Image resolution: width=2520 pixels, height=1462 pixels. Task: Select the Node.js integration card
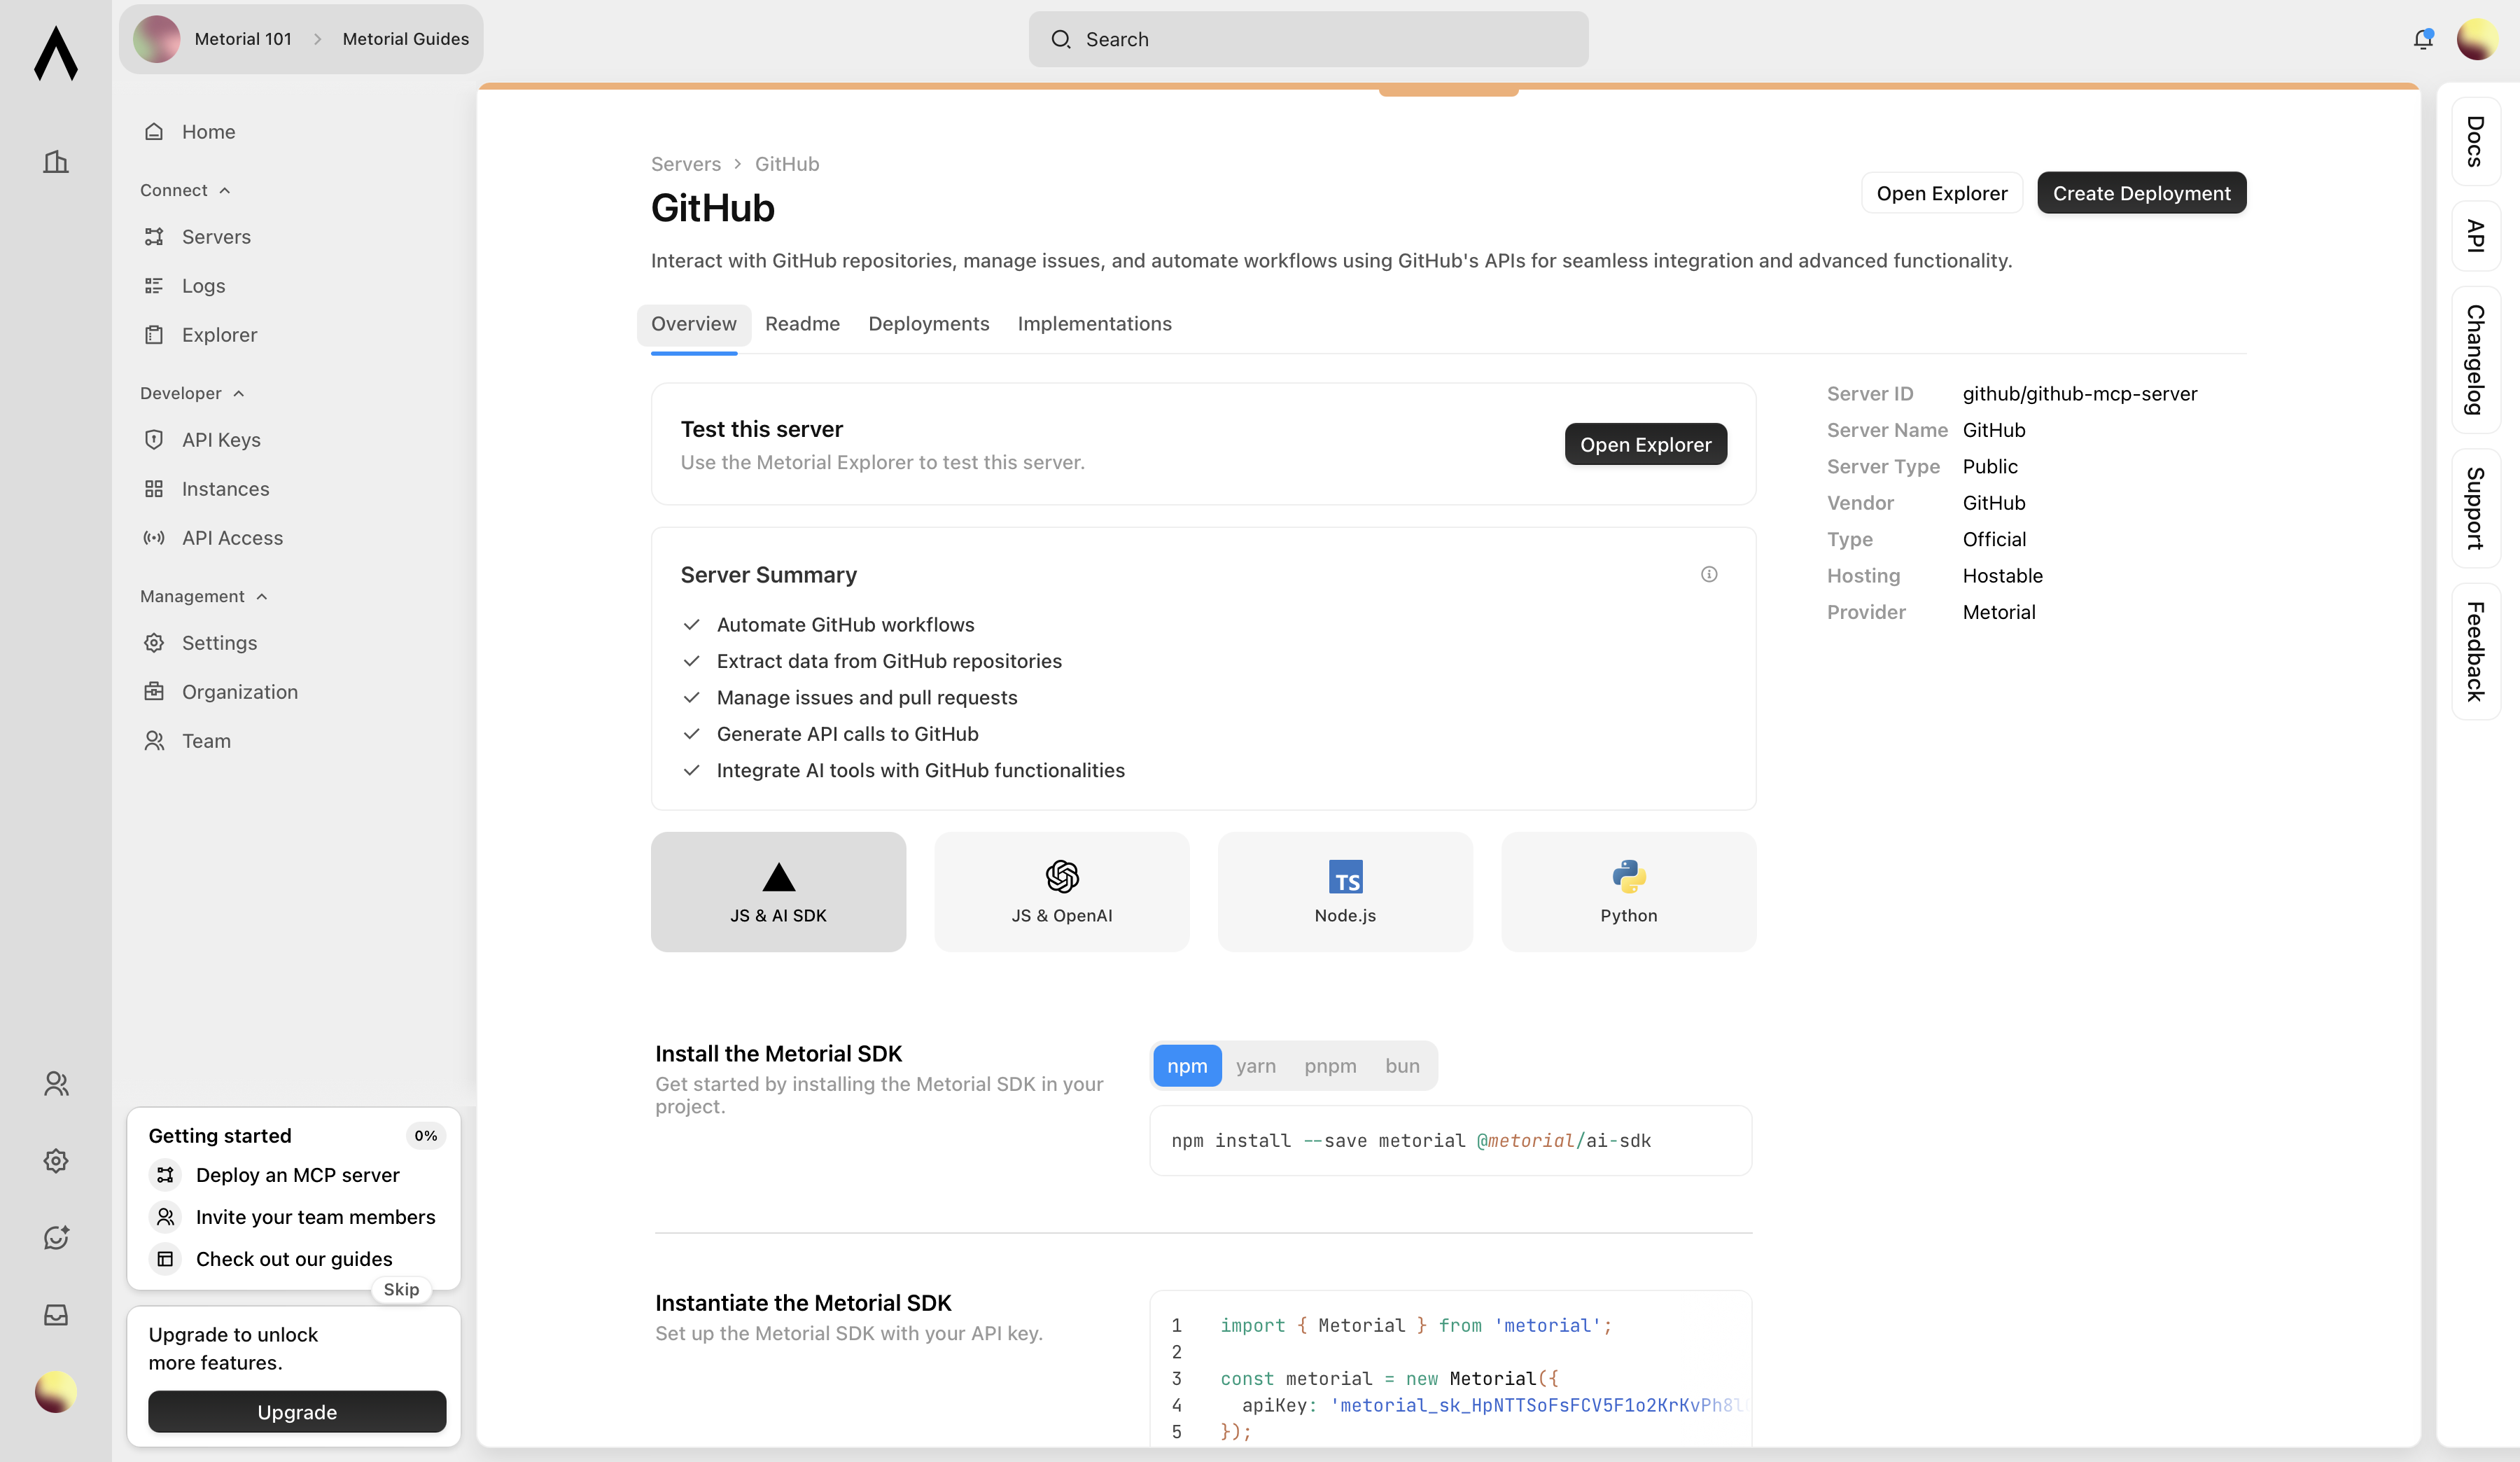(1344, 891)
